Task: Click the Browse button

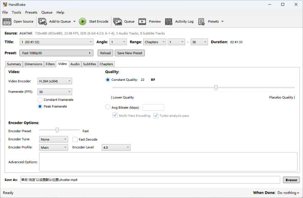Action: pos(291,180)
